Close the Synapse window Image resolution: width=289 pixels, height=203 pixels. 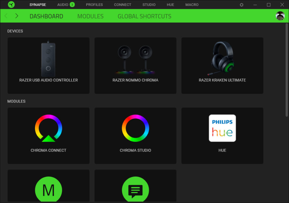coord(282,5)
